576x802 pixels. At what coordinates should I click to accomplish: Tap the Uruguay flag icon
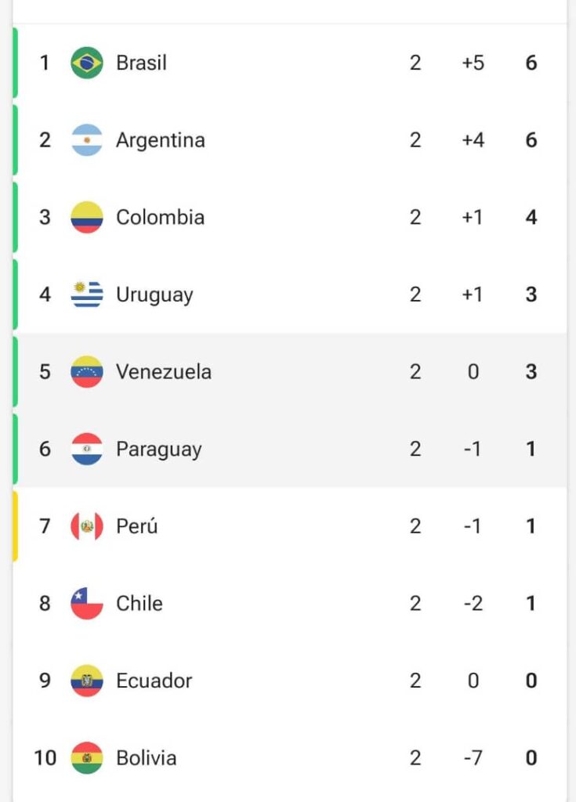coord(86,294)
